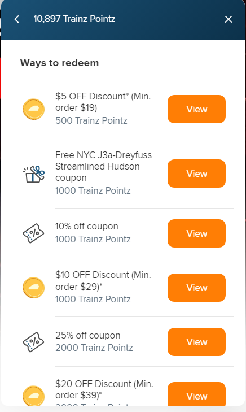Viewport: 246px width, 412px height.
Task: Click the coin icon for $20 OFF Discount
Action: point(33,396)
